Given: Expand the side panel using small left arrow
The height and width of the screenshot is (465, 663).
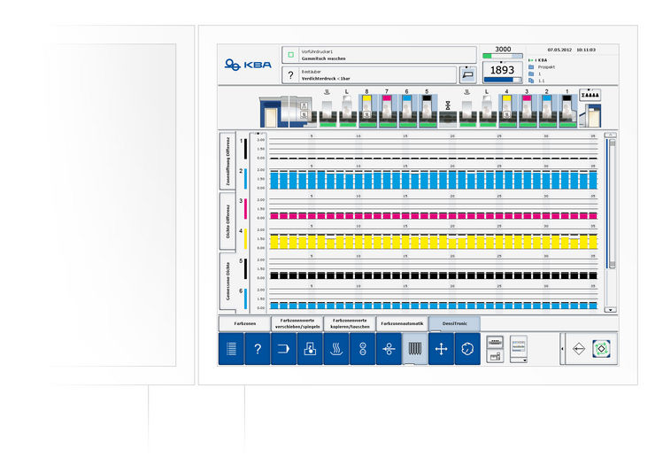Looking at the screenshot, I should point(562,349).
